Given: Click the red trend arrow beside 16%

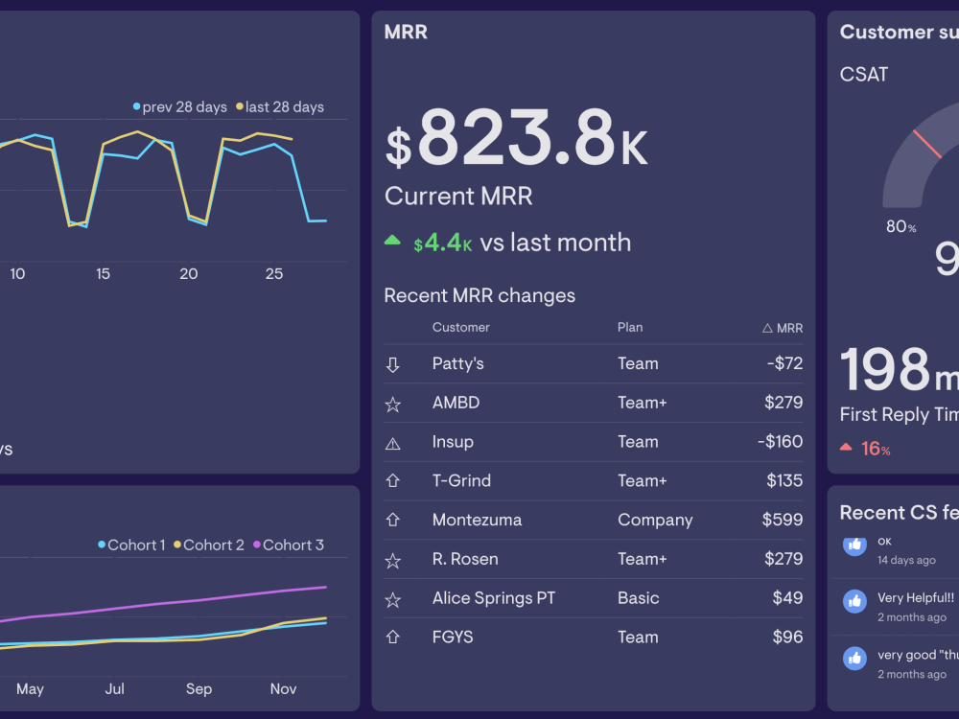Looking at the screenshot, I should point(846,448).
